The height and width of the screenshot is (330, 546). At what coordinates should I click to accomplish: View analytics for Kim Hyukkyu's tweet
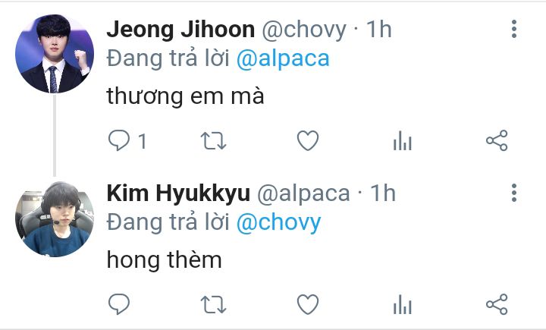(403, 304)
